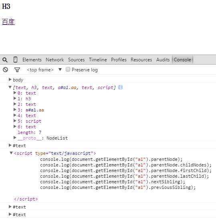216x219 pixels.
Task: Collapse the script tag log entry
Action: [x=11, y=153]
